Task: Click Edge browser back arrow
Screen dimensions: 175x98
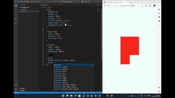Action: (105, 5)
